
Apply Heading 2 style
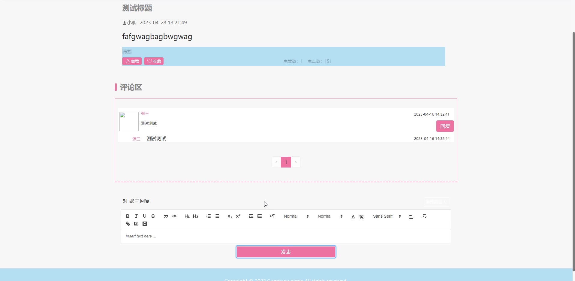point(196,216)
